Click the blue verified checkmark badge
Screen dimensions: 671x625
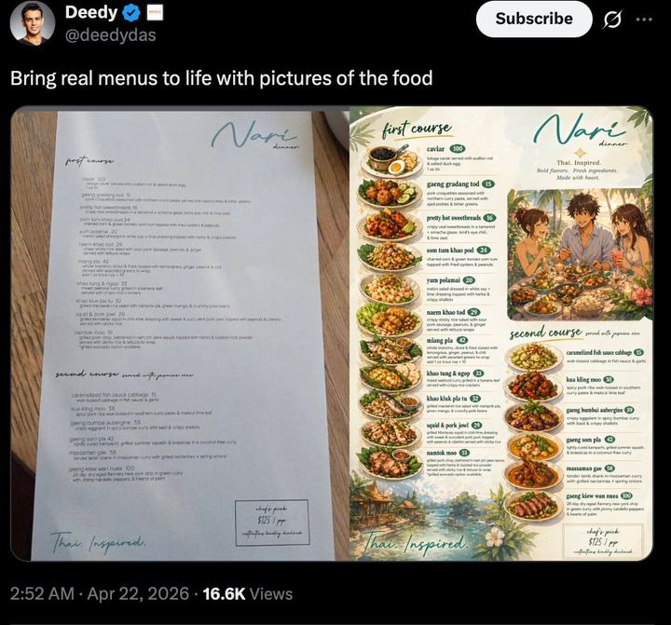pos(132,13)
